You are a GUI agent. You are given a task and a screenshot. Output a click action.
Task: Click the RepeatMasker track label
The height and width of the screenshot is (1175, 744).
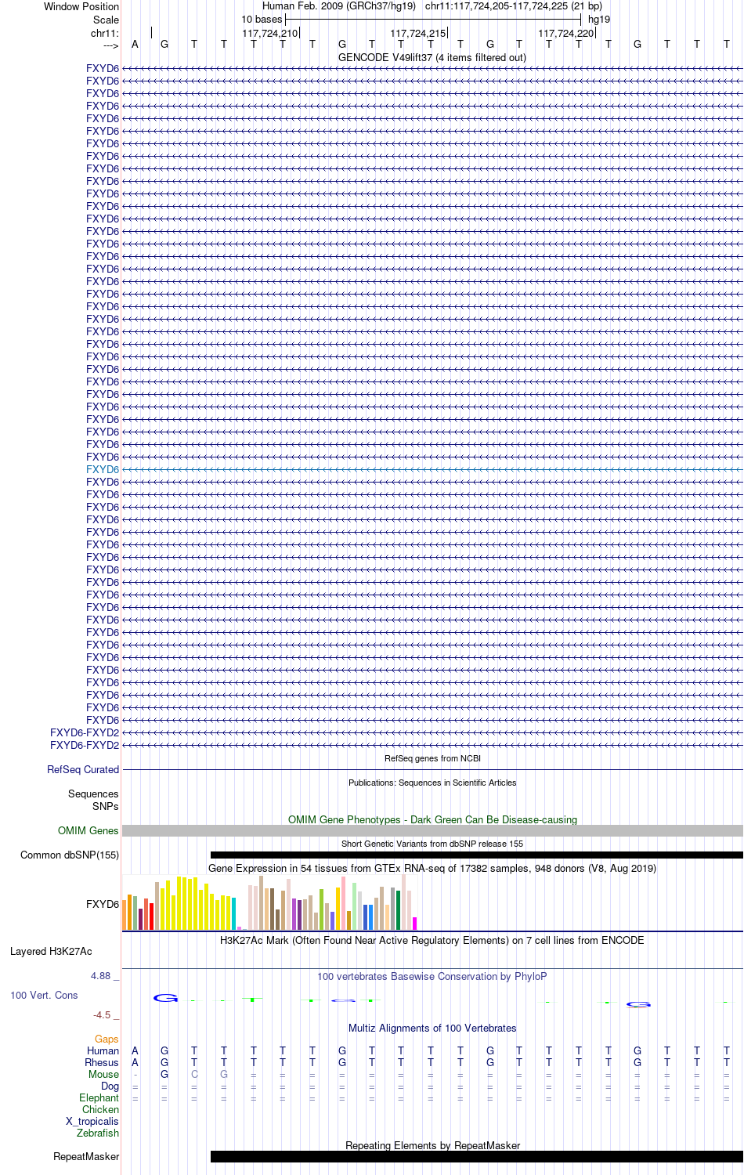(x=86, y=1156)
